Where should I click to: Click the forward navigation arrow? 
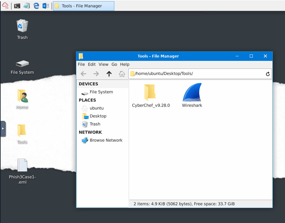point(96,74)
